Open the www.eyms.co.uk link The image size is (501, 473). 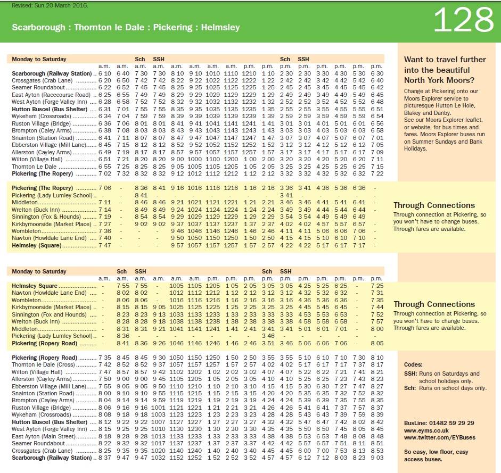pyautogui.click(x=426, y=430)
